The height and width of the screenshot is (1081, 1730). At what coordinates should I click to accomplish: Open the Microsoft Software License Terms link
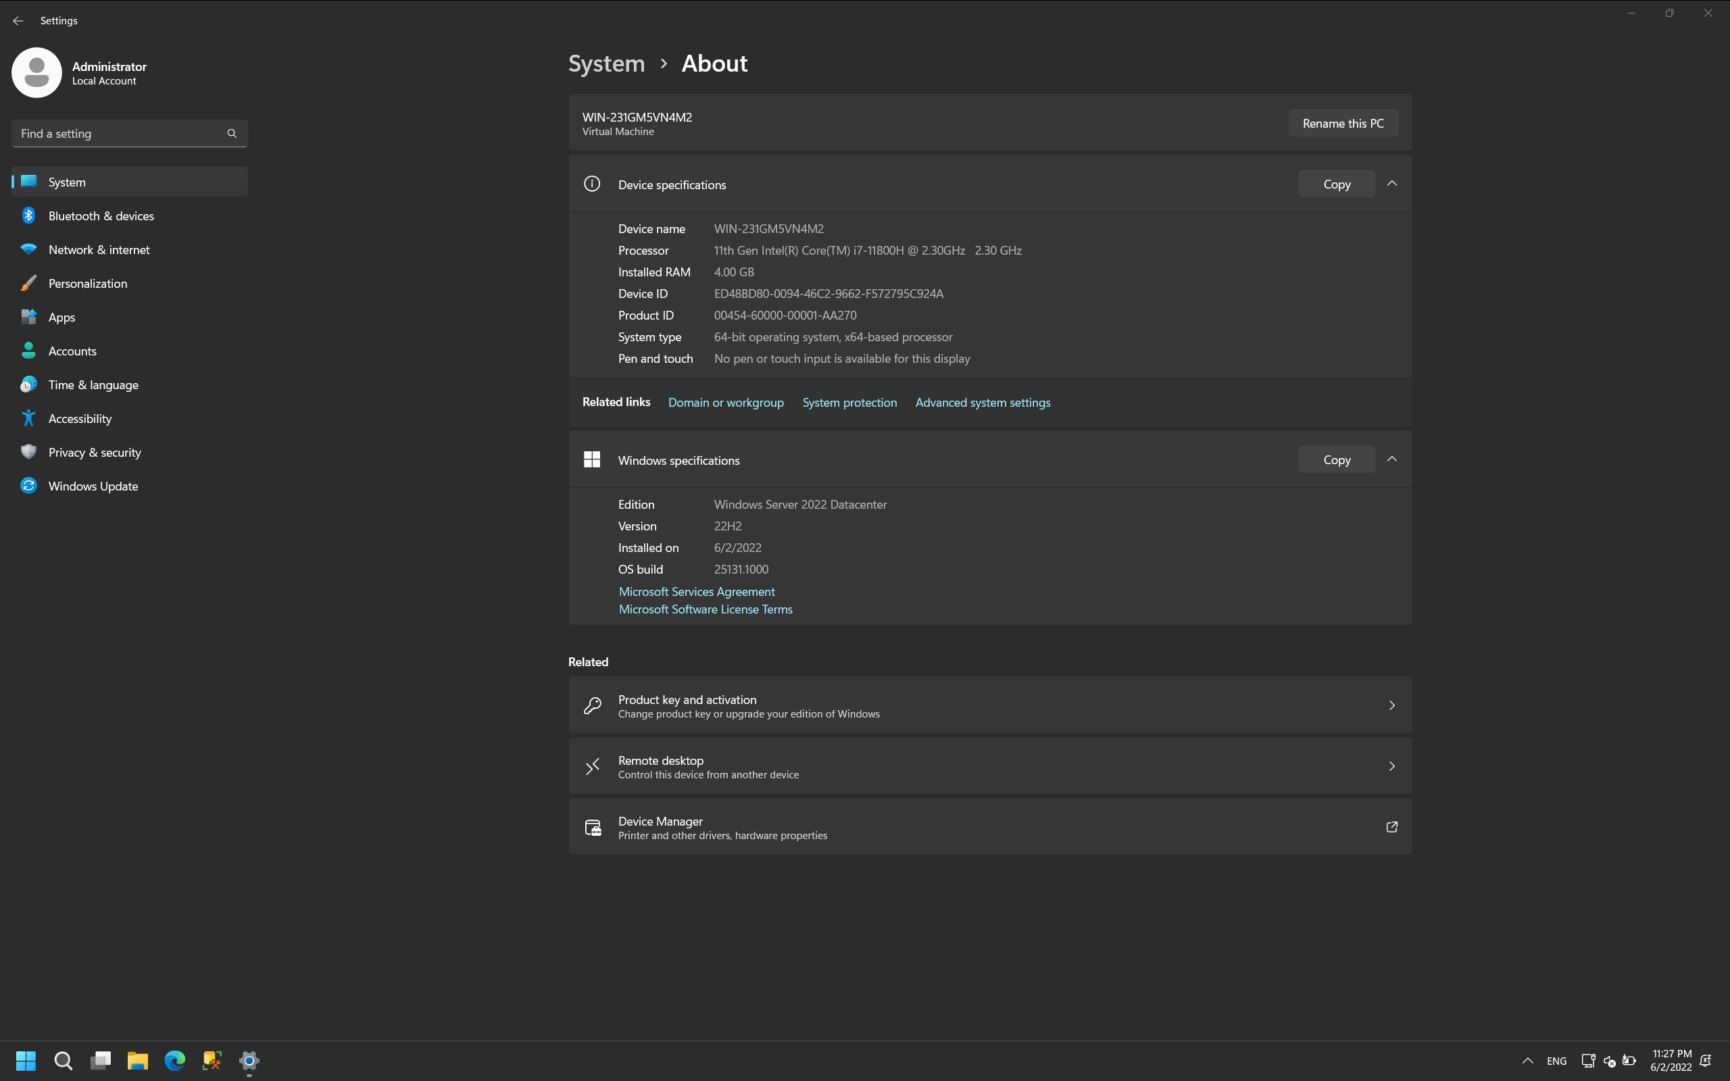pos(706,609)
